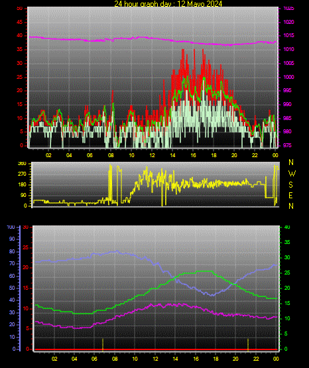
Task: Select the 1000 label on magenta pressure axis
Action: (x=288, y=77)
